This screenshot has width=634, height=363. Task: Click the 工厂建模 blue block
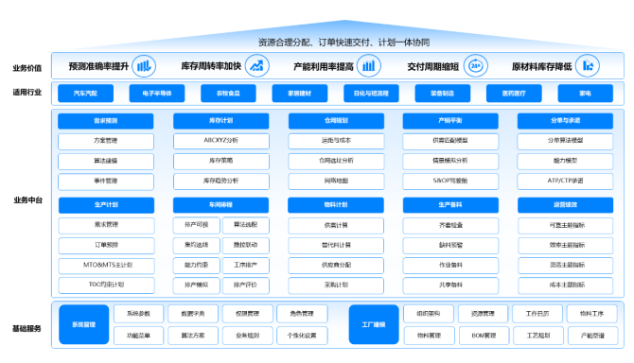[374, 324]
